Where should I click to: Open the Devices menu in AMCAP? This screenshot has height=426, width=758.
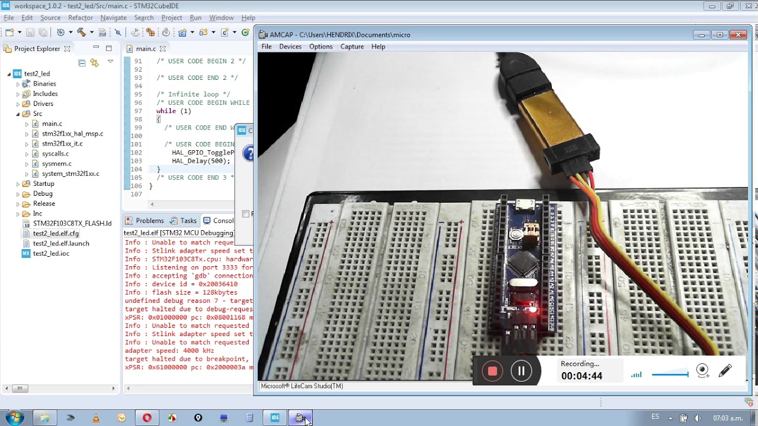(x=290, y=46)
